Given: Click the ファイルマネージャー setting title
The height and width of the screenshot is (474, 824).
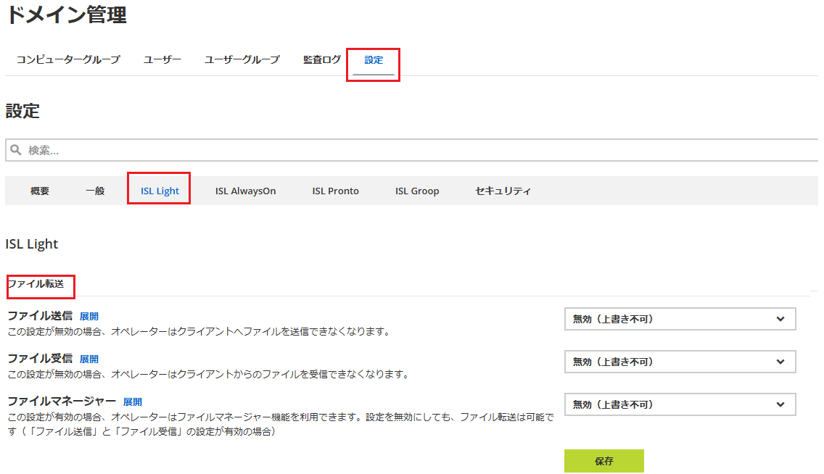Looking at the screenshot, I should tap(62, 402).
